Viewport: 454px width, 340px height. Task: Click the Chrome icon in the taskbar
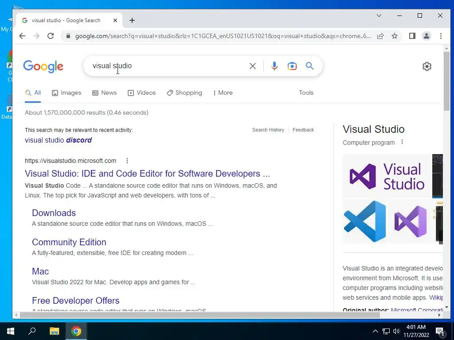click(76, 331)
